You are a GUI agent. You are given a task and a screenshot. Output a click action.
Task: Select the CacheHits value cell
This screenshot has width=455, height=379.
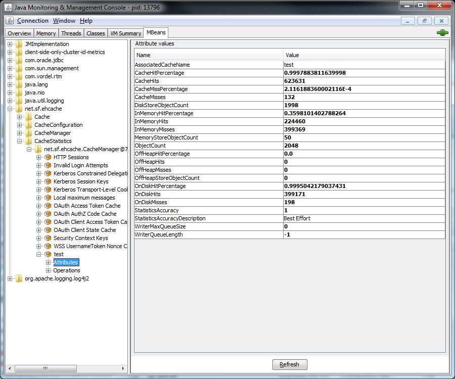(364, 81)
